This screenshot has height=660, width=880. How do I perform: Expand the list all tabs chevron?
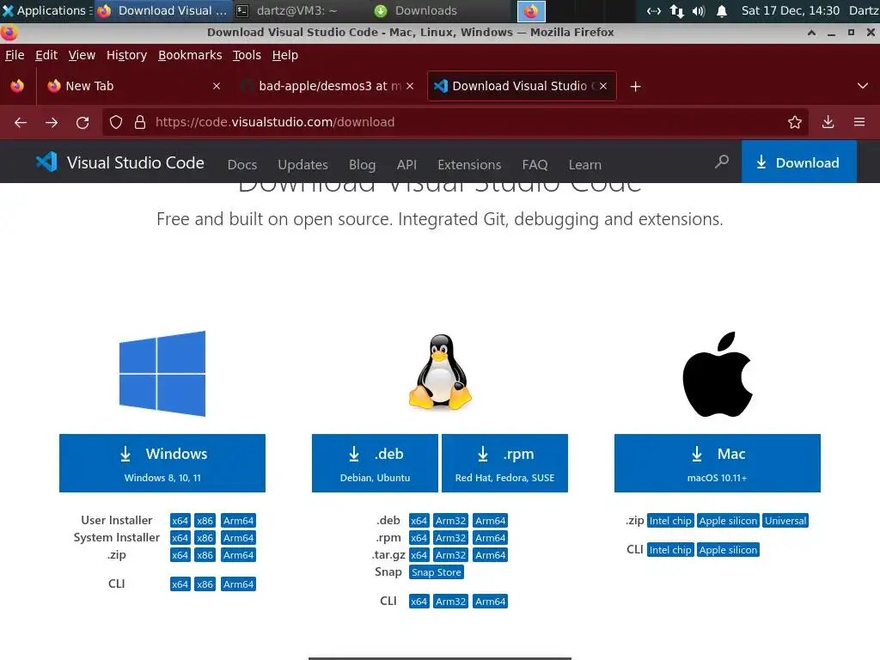click(x=863, y=86)
